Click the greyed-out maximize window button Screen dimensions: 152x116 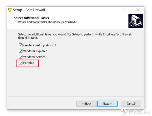(x=125, y=10)
